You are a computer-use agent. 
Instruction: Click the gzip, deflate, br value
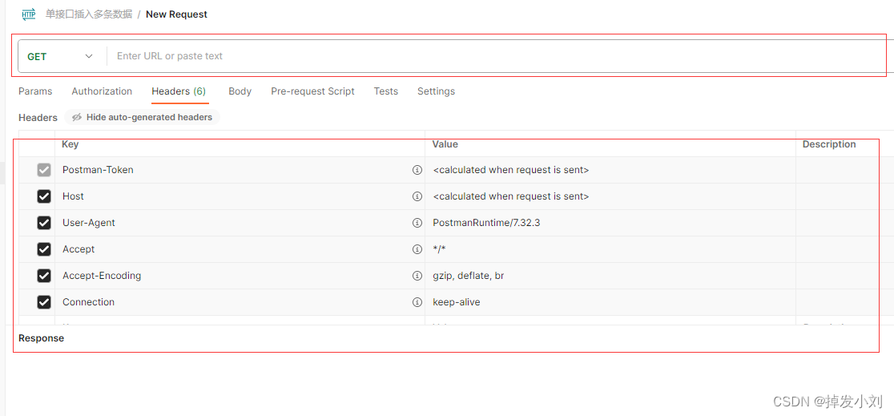[x=468, y=277]
